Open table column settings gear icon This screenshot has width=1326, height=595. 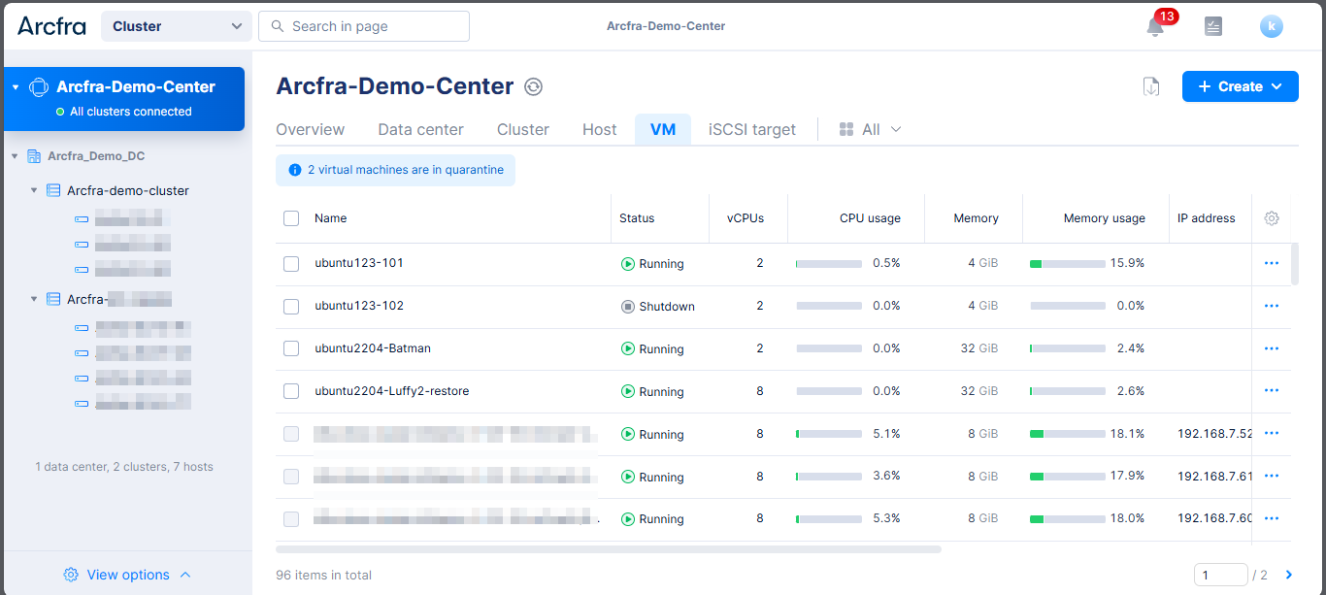pyautogui.click(x=1272, y=218)
